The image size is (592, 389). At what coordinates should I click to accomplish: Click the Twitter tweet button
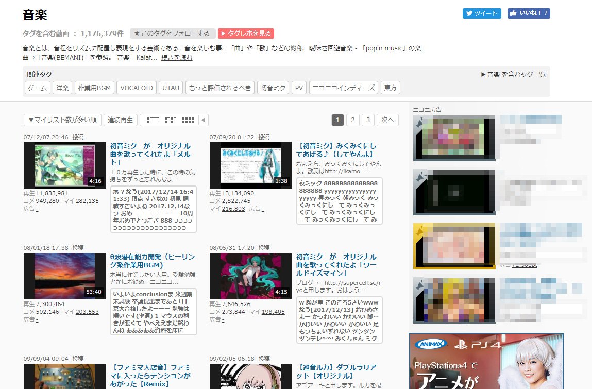(482, 13)
